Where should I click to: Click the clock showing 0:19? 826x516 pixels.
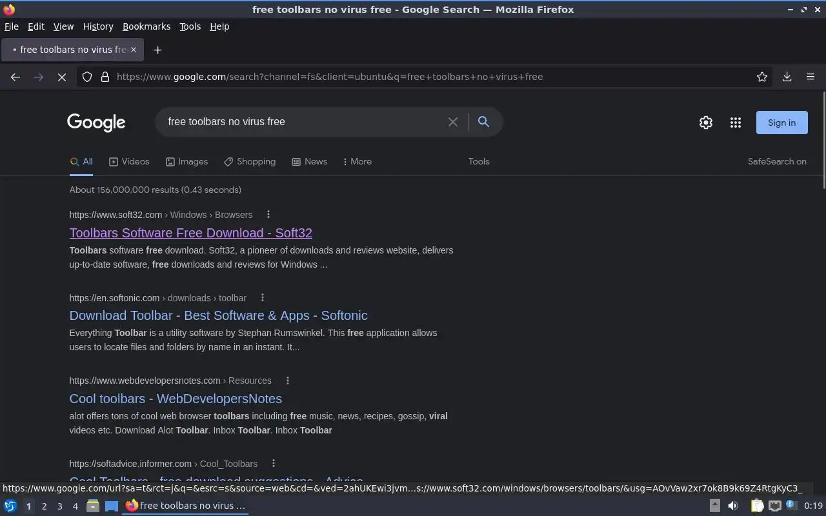pyautogui.click(x=814, y=506)
